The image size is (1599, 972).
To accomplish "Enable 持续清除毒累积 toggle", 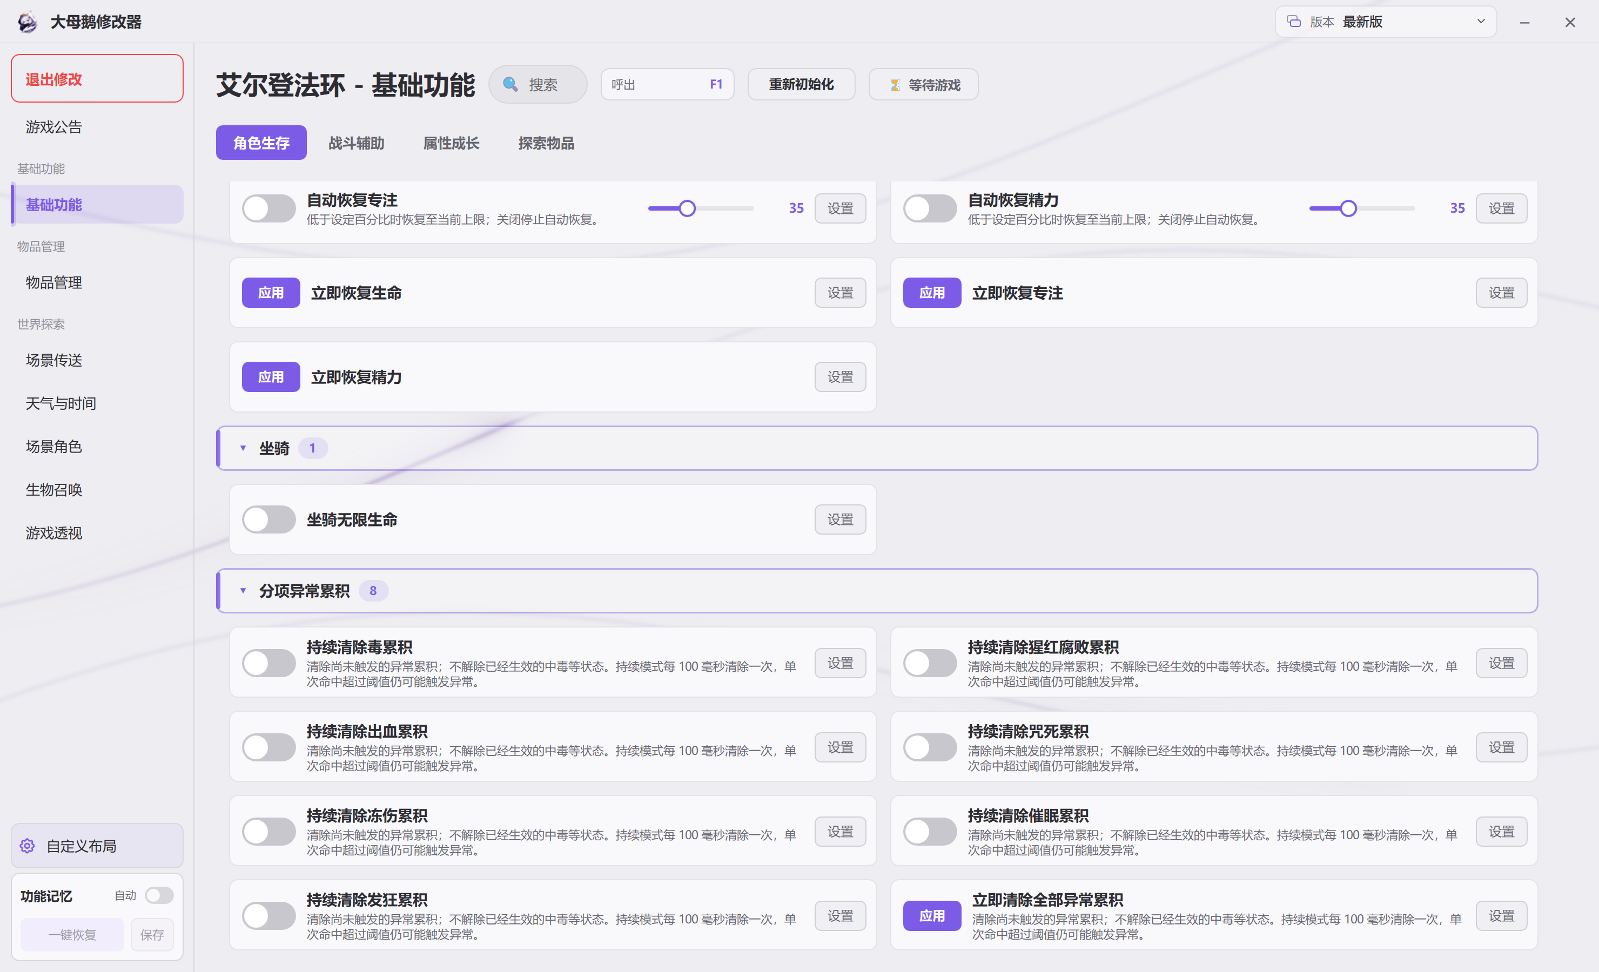I will [x=268, y=663].
